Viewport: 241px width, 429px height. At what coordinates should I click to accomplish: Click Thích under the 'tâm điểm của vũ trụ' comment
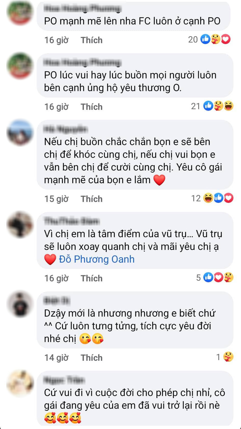(92, 278)
